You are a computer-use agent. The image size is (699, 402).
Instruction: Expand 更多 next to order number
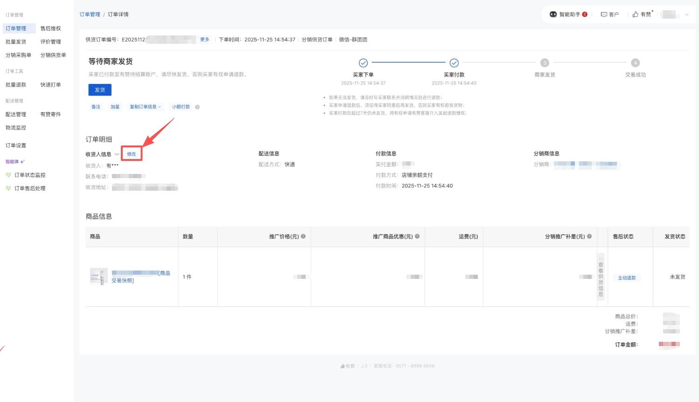coord(204,40)
